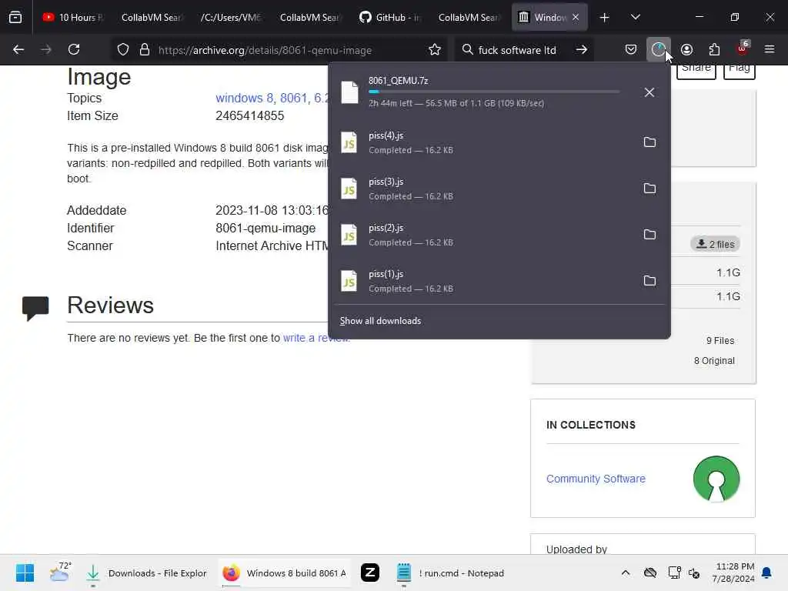Screen dimensions: 788x591
Task: Show piss(3).js in folder
Action: pos(649,189)
